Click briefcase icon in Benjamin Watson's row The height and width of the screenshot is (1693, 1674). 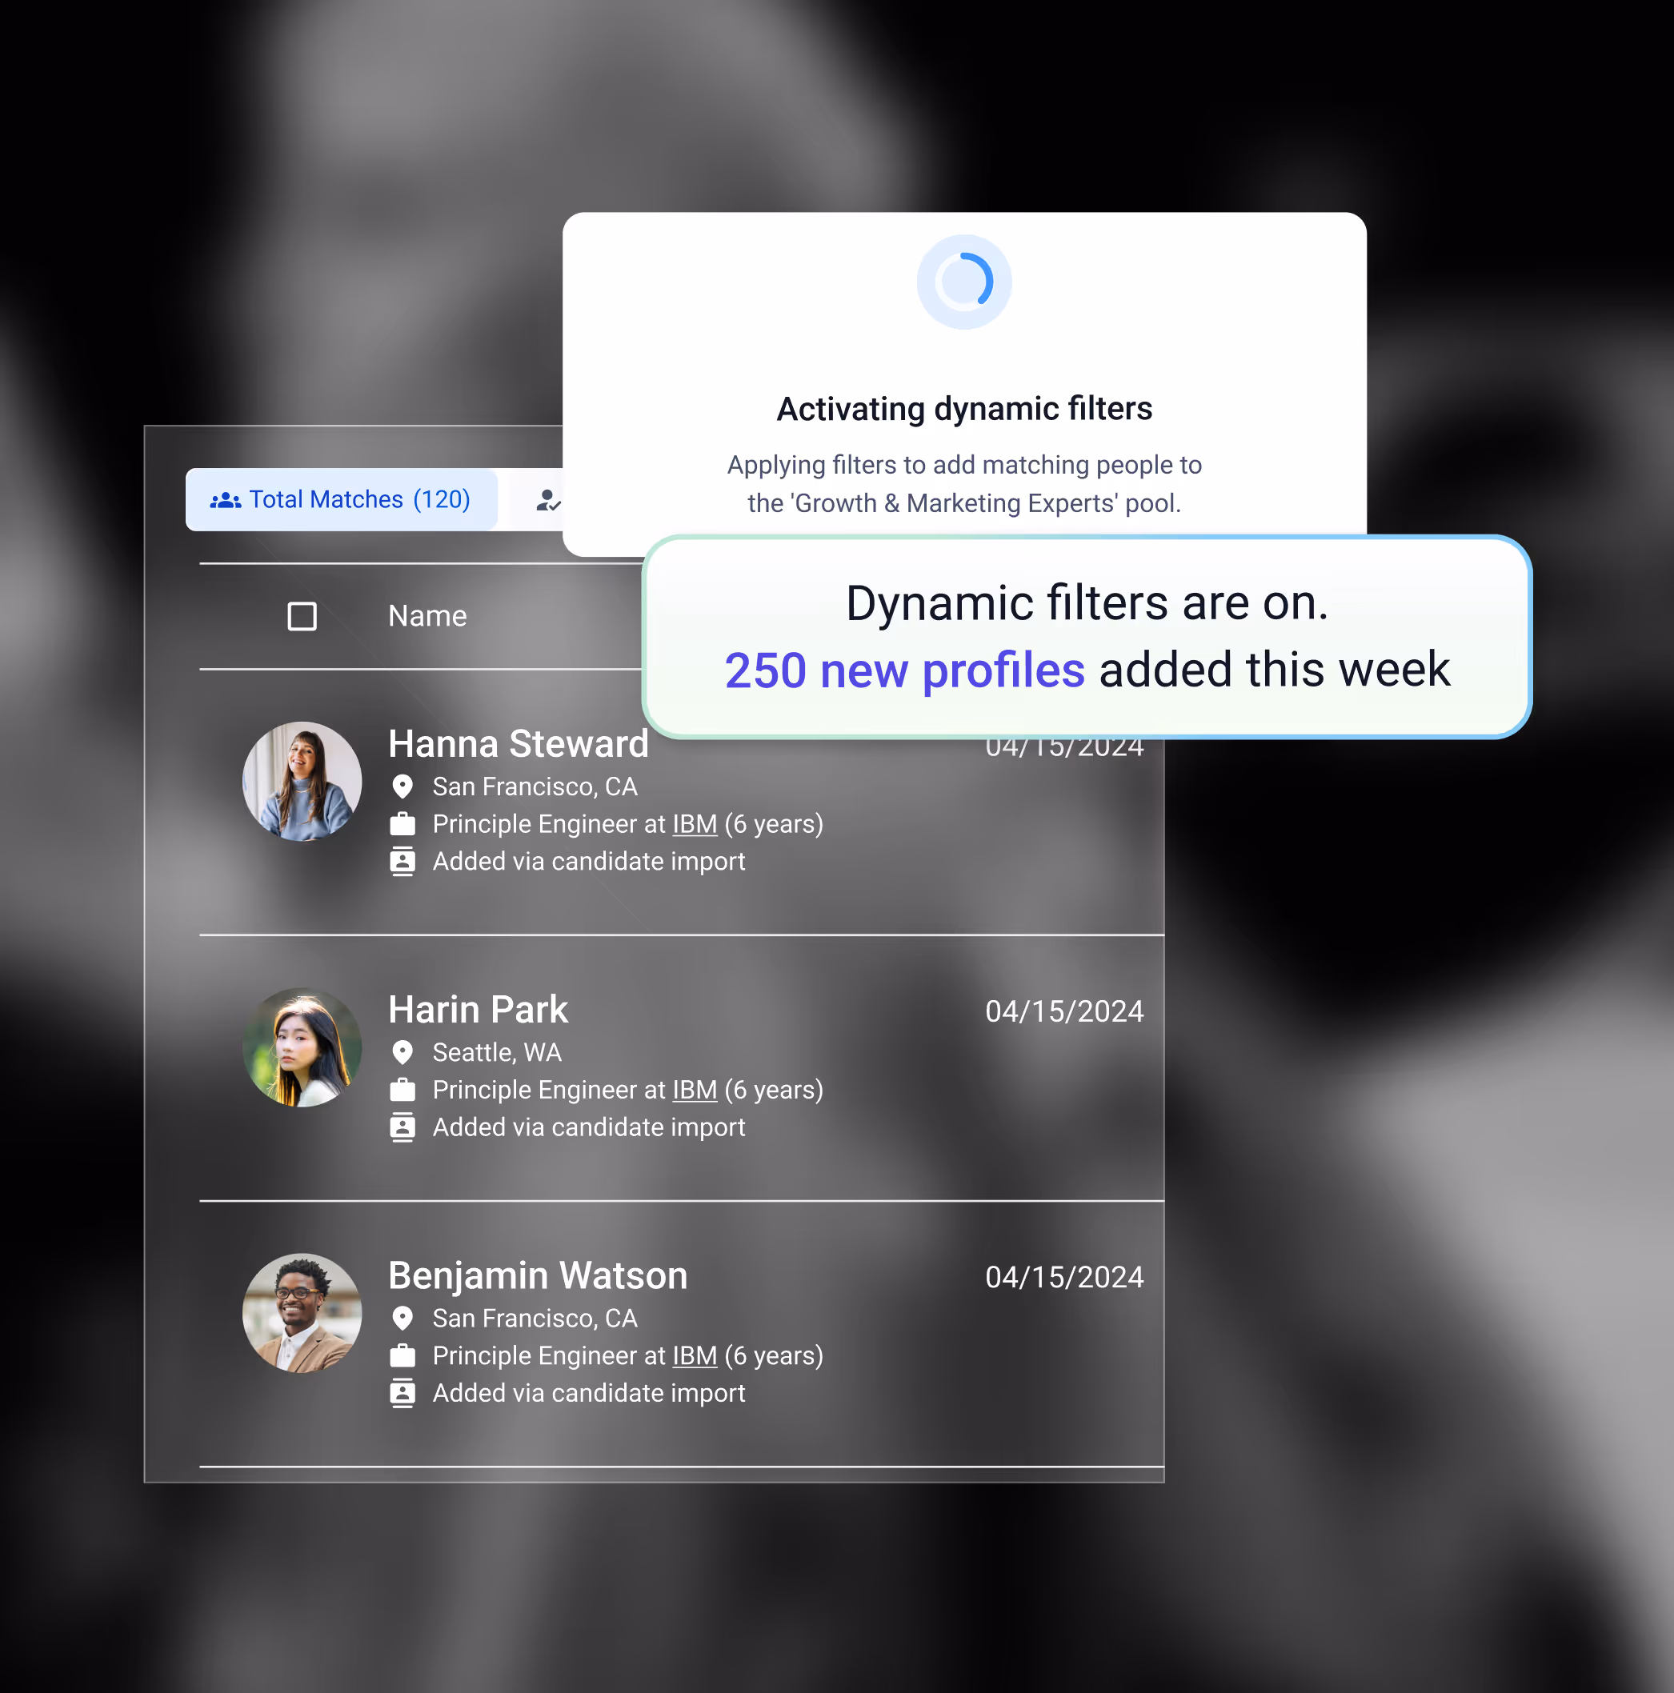(402, 1355)
